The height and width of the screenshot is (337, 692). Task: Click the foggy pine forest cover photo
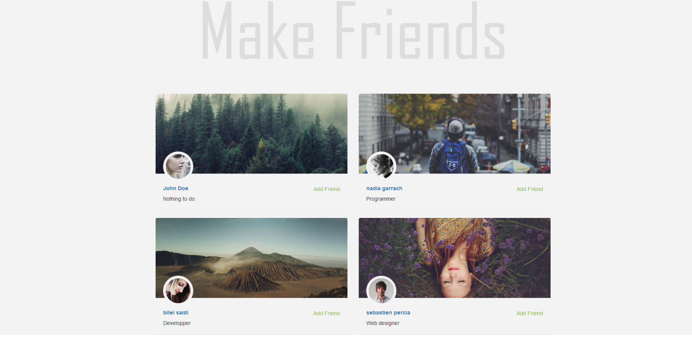pos(252,133)
